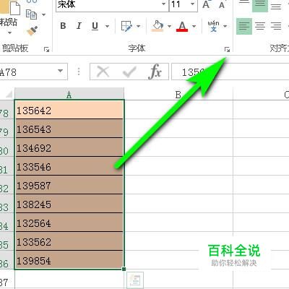Screen dimensions: 289x289
Task: Open the font name dropdown
Action: pyautogui.click(x=163, y=4)
